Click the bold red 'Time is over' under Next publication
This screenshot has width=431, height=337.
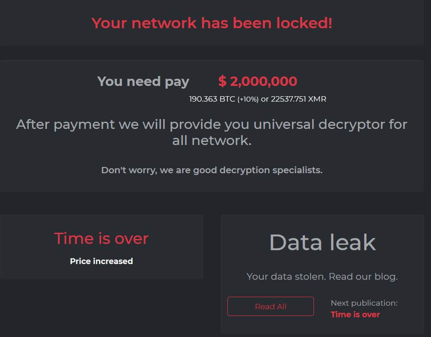click(x=355, y=315)
